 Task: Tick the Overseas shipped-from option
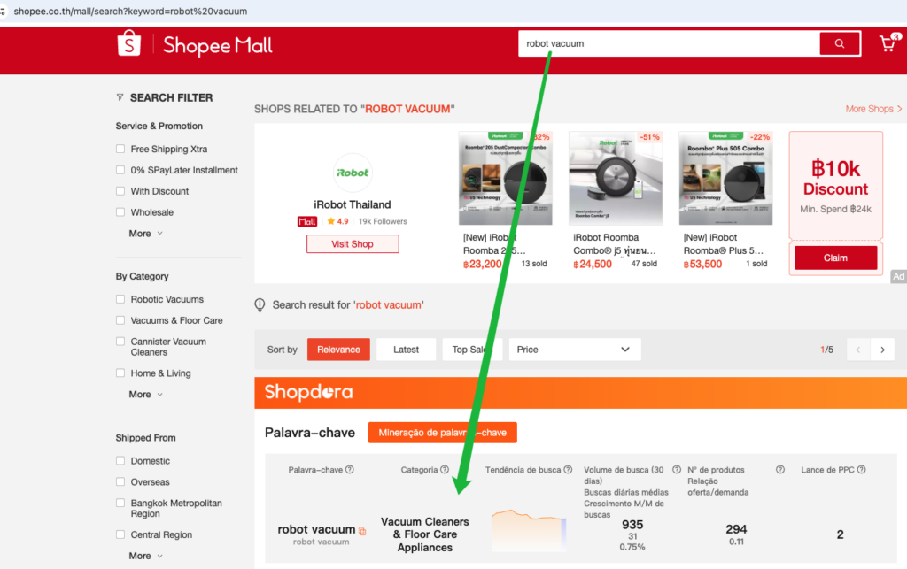(x=120, y=481)
